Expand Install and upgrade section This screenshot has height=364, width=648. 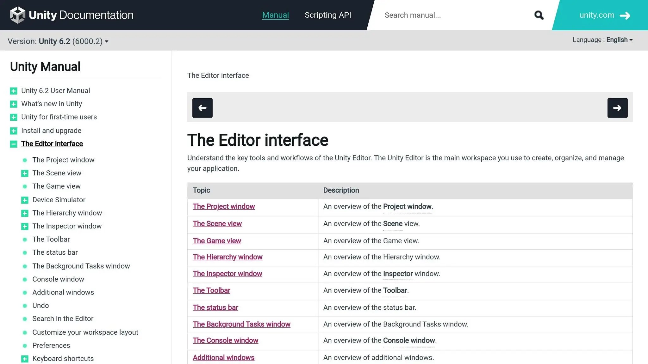[x=14, y=131]
